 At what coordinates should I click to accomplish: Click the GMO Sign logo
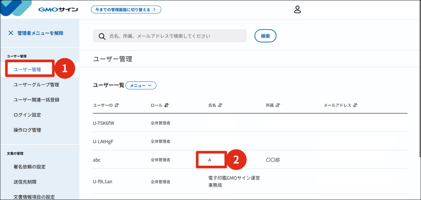[58, 10]
